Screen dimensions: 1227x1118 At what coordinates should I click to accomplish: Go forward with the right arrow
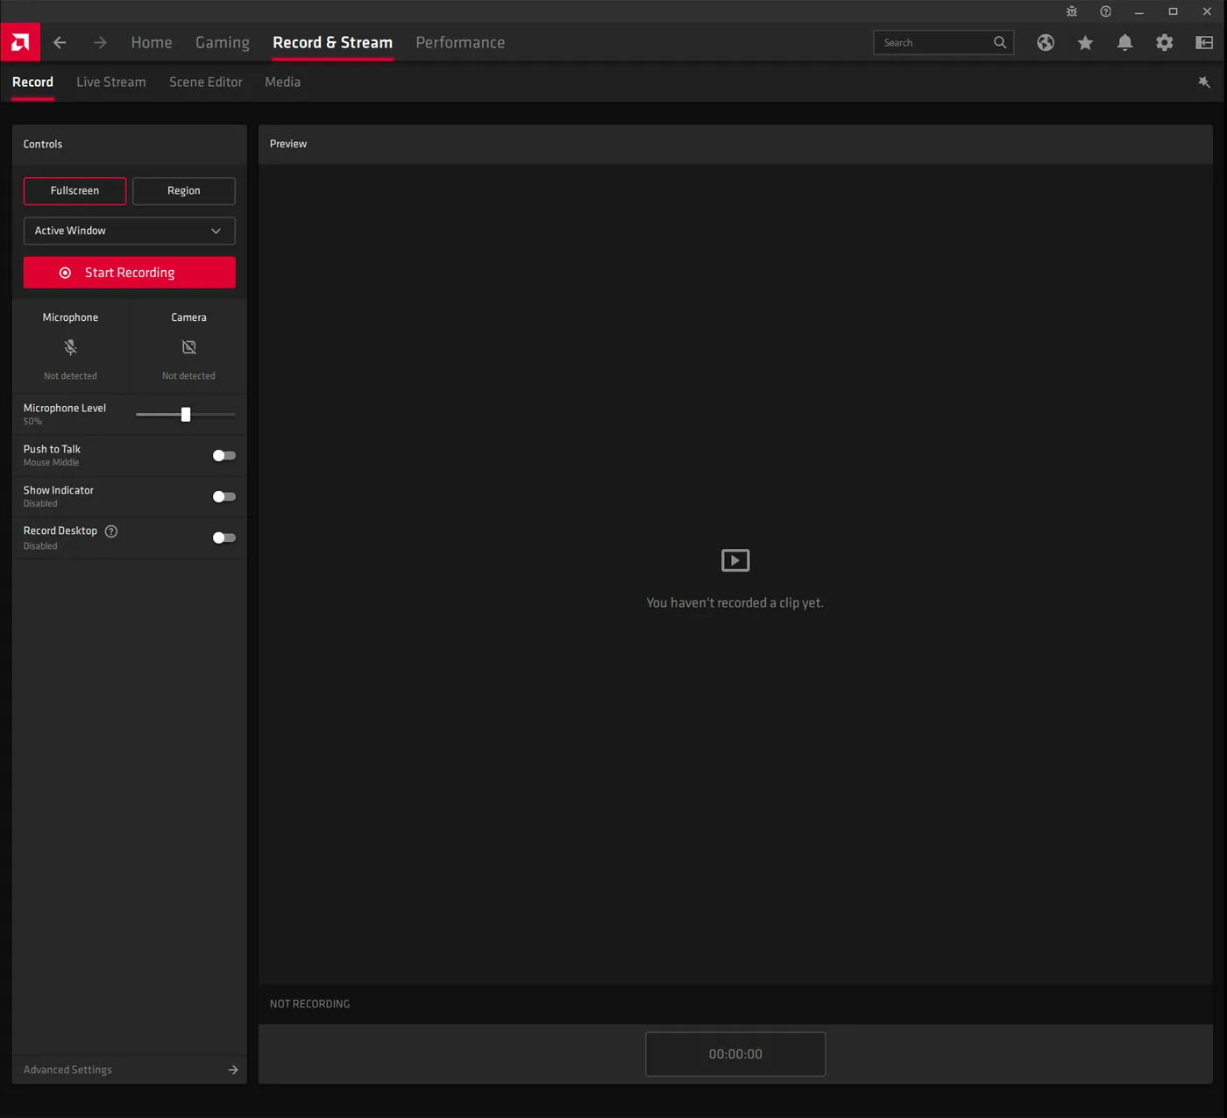[x=100, y=42]
